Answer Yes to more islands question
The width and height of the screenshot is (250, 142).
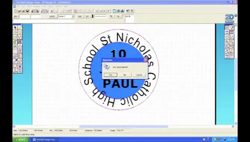[x=110, y=75]
